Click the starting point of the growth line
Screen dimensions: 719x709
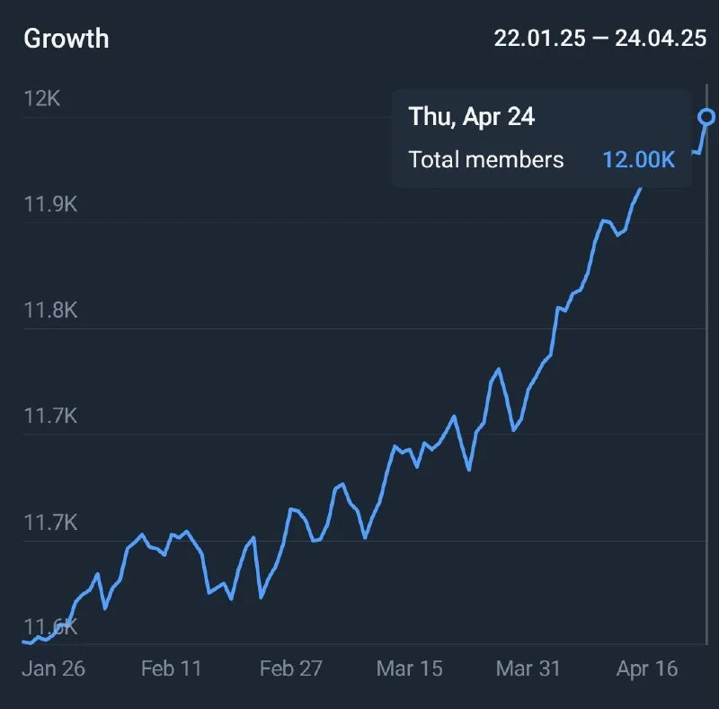(23, 642)
